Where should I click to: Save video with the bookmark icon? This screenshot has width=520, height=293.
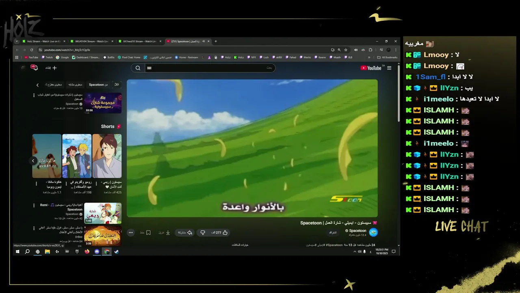click(x=148, y=233)
